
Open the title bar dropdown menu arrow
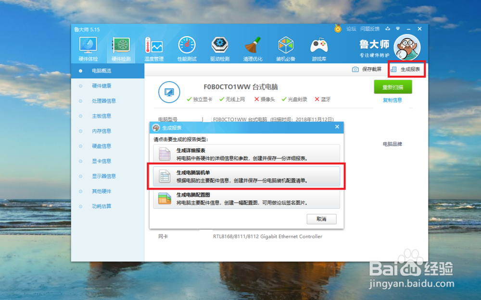point(398,28)
